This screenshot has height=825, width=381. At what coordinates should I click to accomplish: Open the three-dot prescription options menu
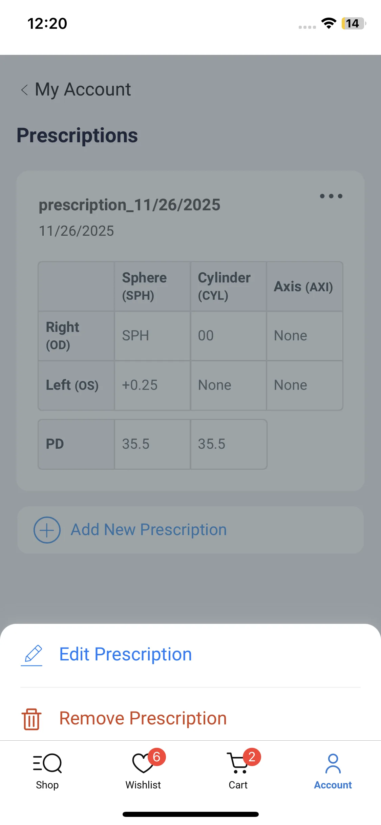click(x=331, y=196)
